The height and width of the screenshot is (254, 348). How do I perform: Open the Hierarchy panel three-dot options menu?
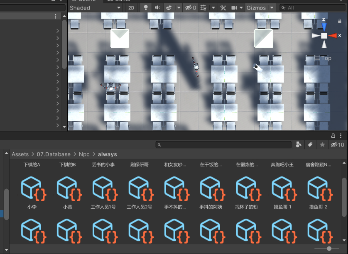tap(56, 16)
